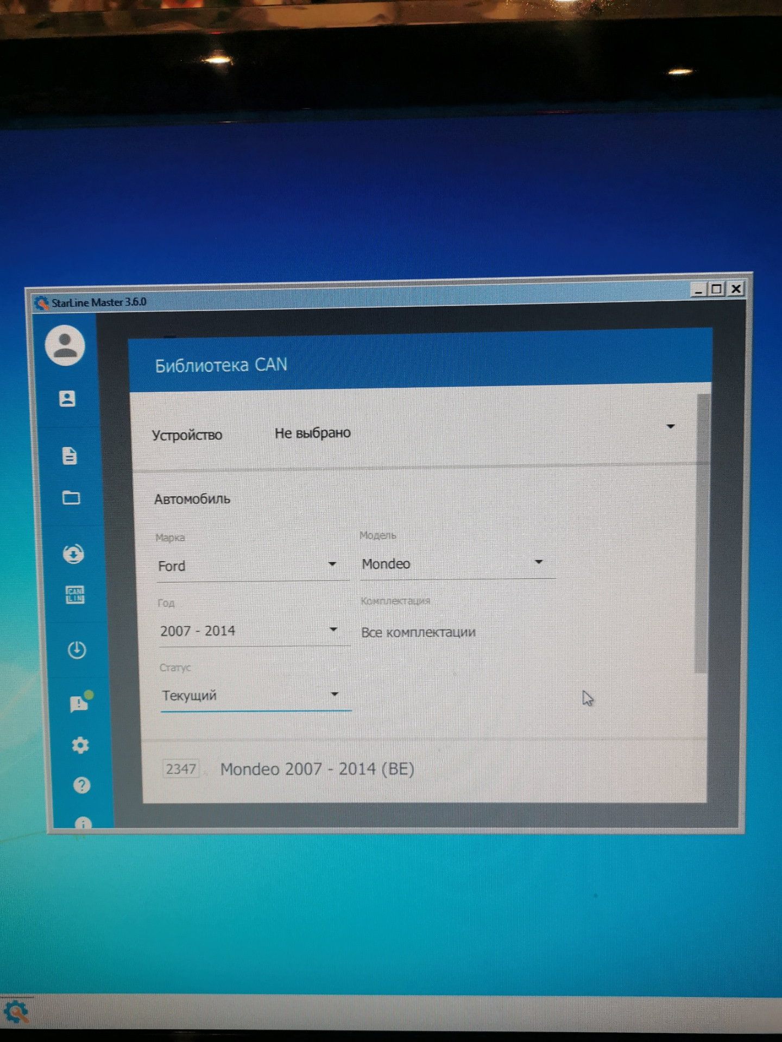Expand the Устройство device dropdown

tap(671, 427)
